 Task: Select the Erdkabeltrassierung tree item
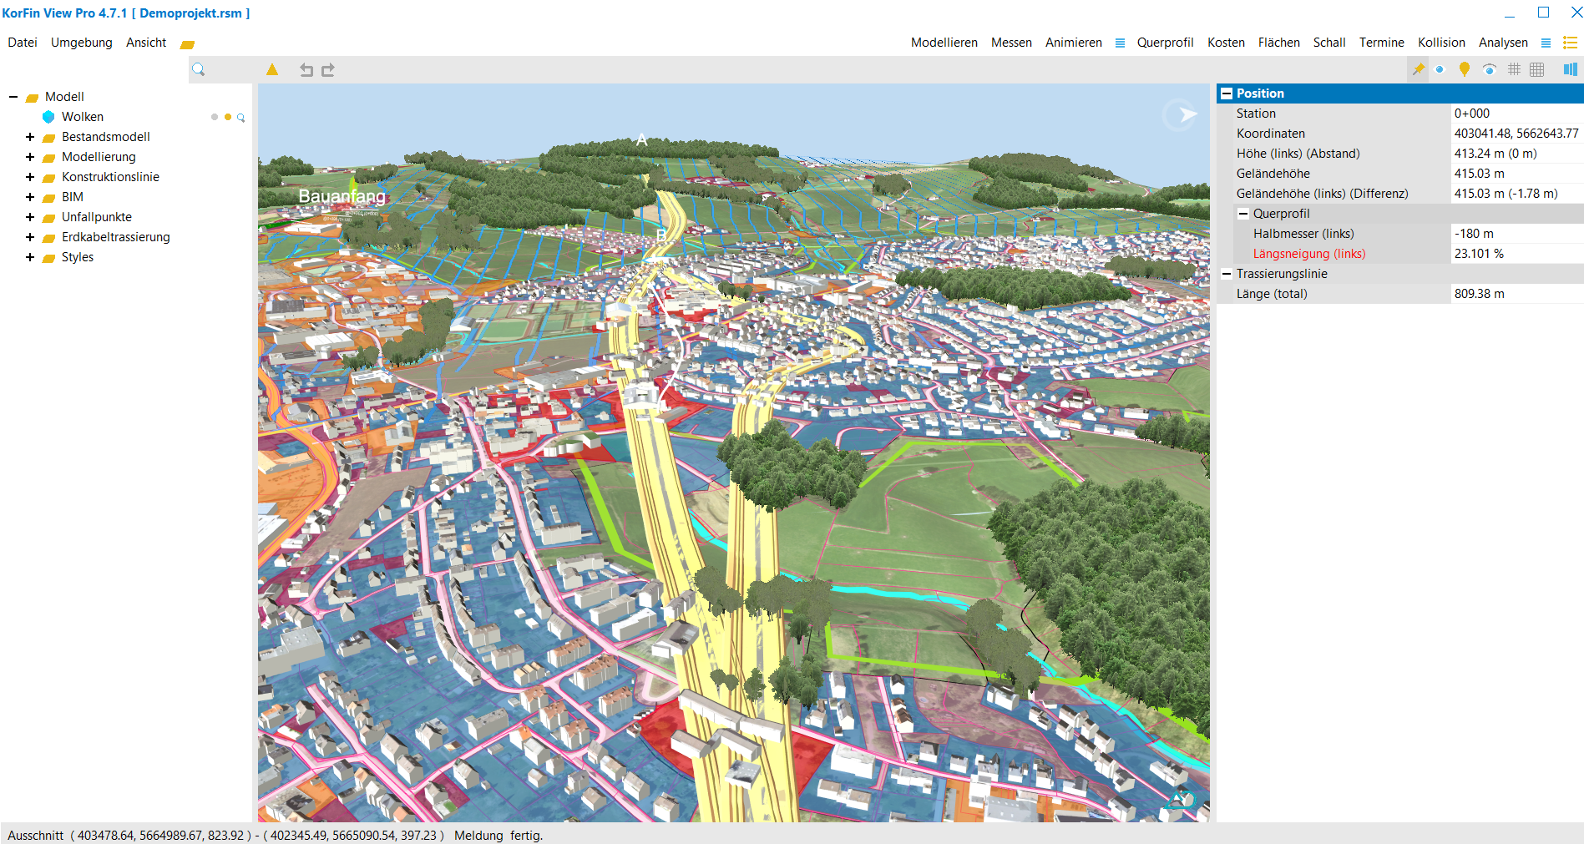tap(115, 237)
